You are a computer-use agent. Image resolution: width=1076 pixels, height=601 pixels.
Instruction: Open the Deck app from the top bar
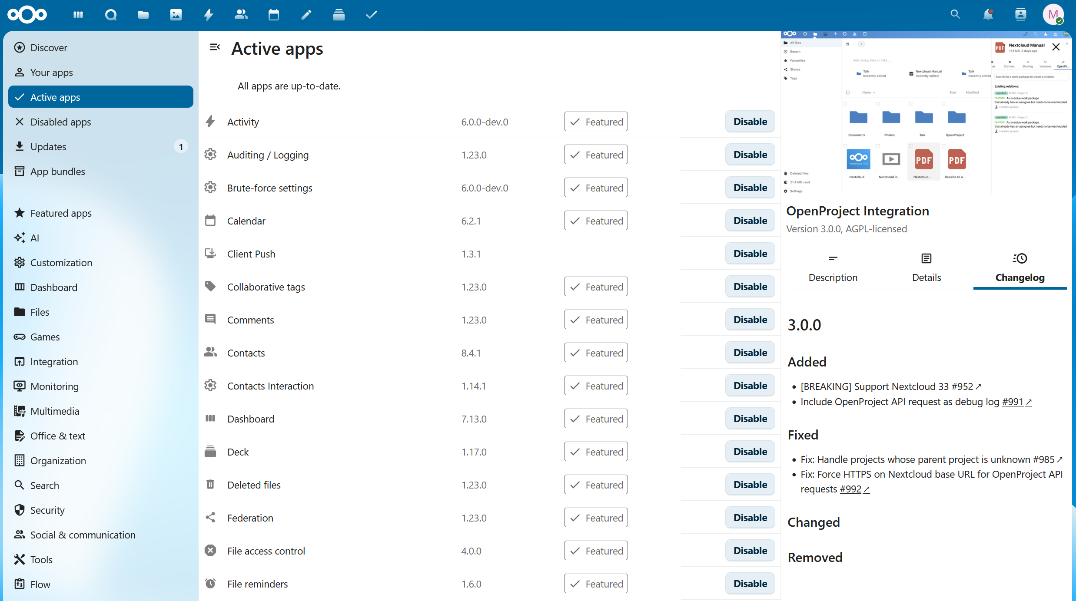[339, 14]
